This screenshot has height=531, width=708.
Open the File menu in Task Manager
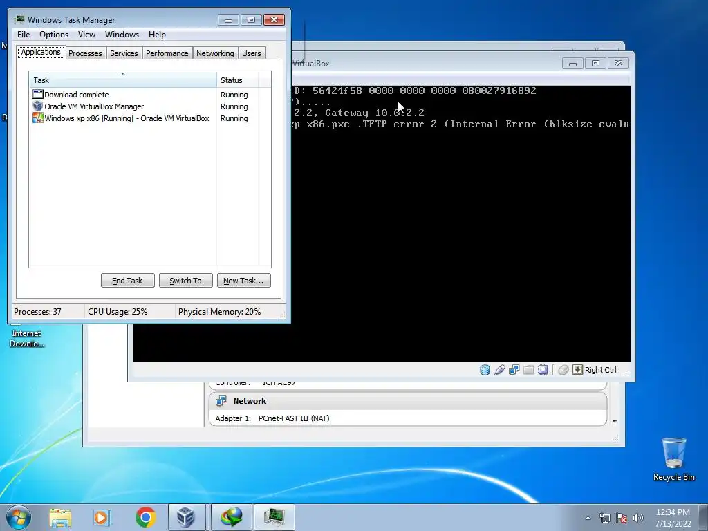coord(24,35)
